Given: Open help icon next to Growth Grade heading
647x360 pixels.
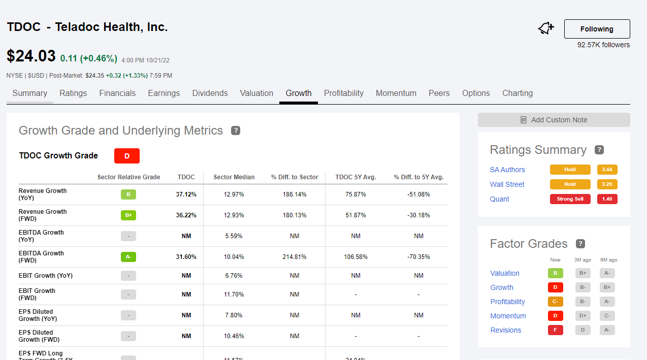Looking at the screenshot, I should pyautogui.click(x=236, y=130).
